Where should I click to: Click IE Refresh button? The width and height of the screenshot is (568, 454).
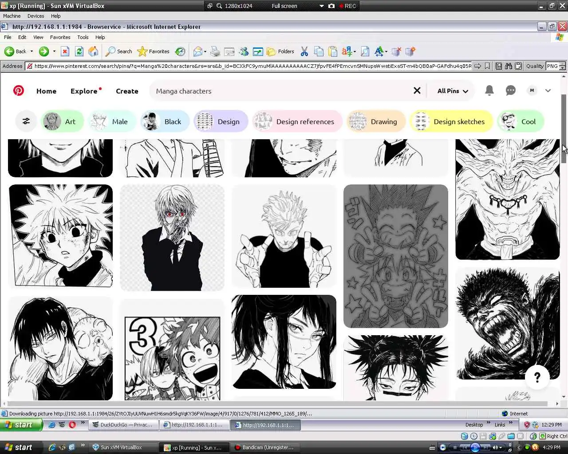(x=79, y=51)
